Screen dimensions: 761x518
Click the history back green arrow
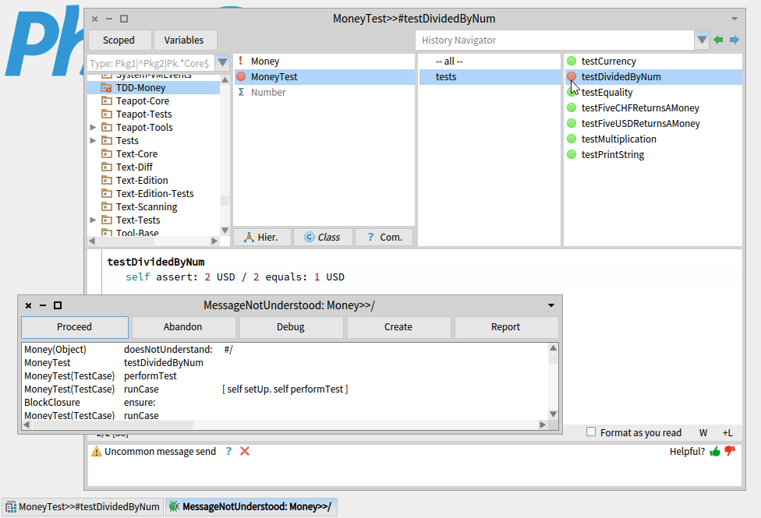point(718,40)
